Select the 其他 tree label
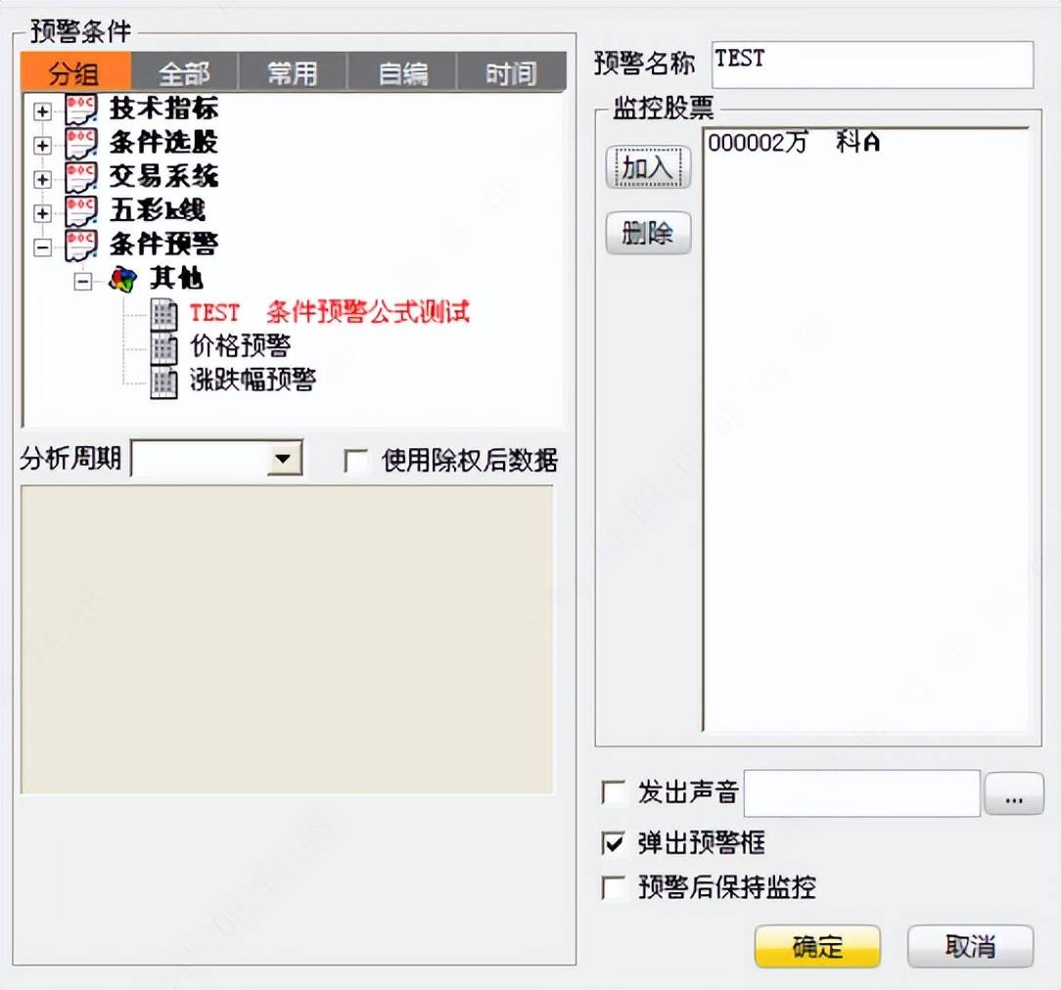This screenshot has width=1061, height=990. (x=176, y=278)
